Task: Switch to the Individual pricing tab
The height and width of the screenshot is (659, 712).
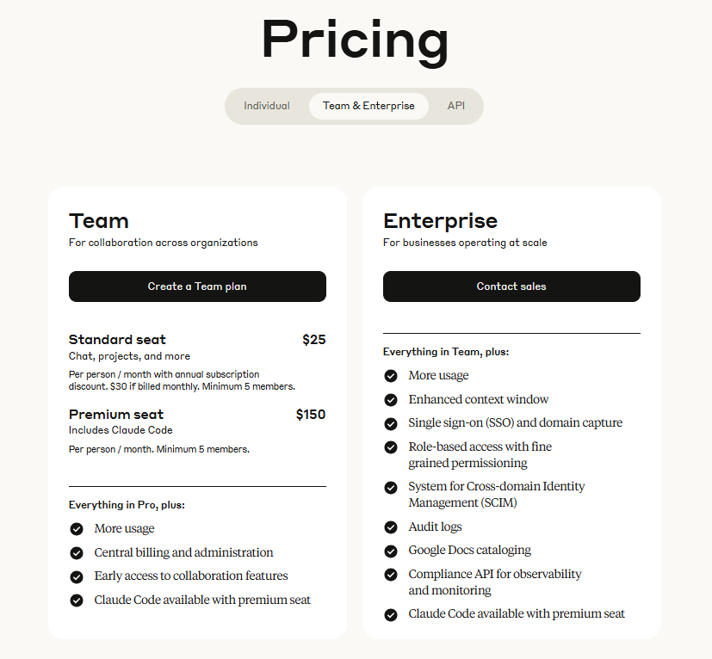Action: point(267,105)
